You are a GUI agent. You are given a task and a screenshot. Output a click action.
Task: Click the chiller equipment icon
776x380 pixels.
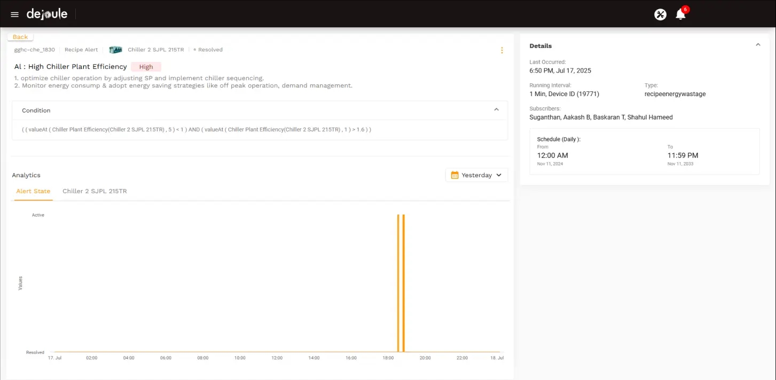pos(115,50)
